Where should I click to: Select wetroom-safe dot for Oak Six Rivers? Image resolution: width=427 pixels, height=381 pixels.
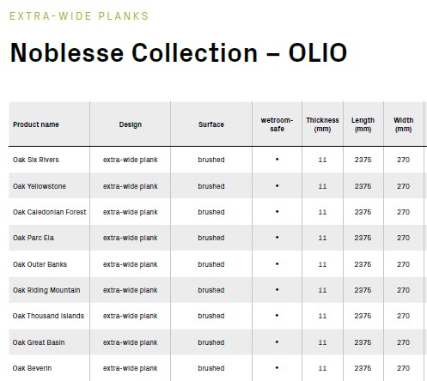click(277, 160)
